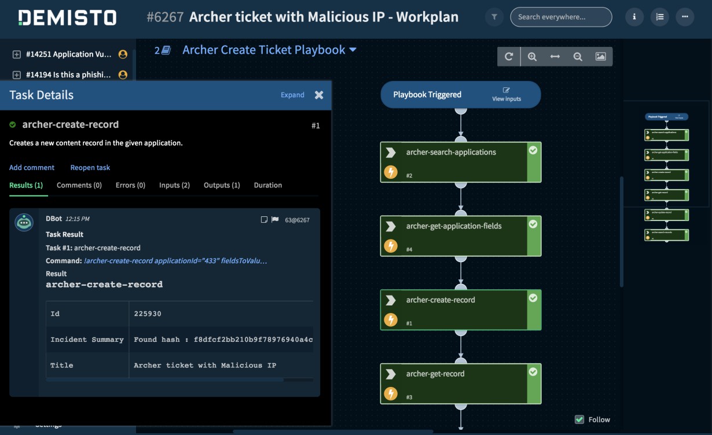Expand incident #14251 Application Vu...
712x435 pixels.
coord(17,54)
